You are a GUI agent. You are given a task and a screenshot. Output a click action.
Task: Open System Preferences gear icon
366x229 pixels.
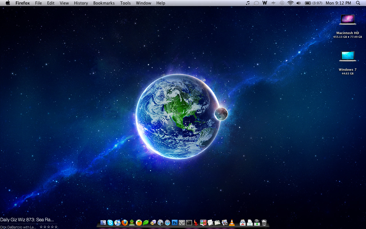pyautogui.click(x=182, y=222)
